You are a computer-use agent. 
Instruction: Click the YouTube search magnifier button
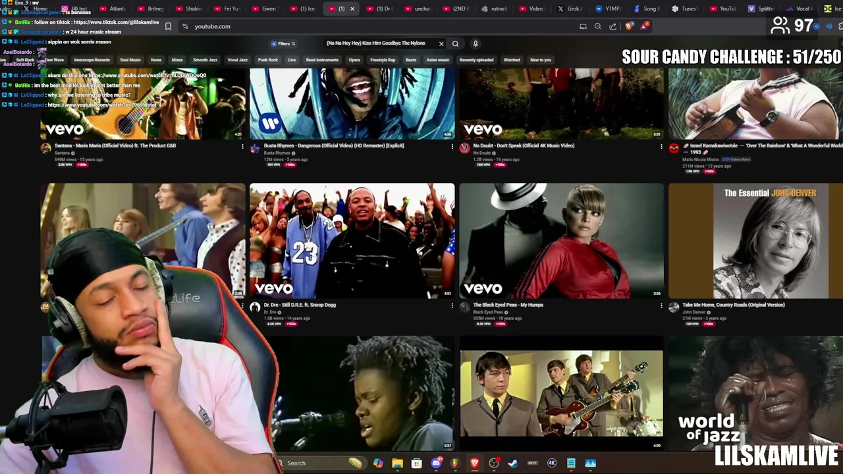(x=455, y=43)
